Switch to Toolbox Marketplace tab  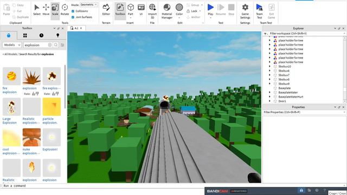coord(9,35)
